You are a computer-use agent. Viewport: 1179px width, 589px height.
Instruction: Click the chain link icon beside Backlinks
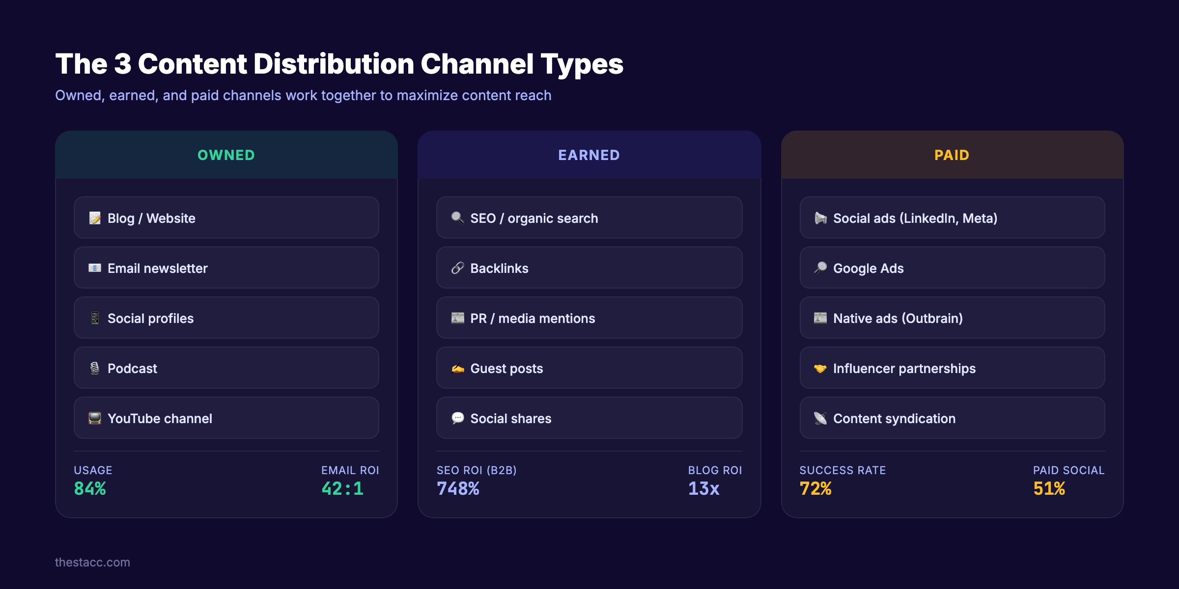pyautogui.click(x=457, y=268)
